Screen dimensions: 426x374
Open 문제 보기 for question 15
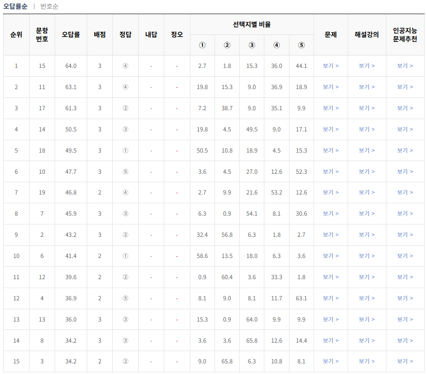click(x=331, y=66)
